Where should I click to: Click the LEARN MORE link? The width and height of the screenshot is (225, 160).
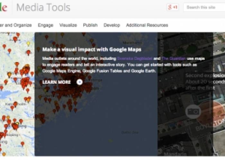(x=57, y=82)
